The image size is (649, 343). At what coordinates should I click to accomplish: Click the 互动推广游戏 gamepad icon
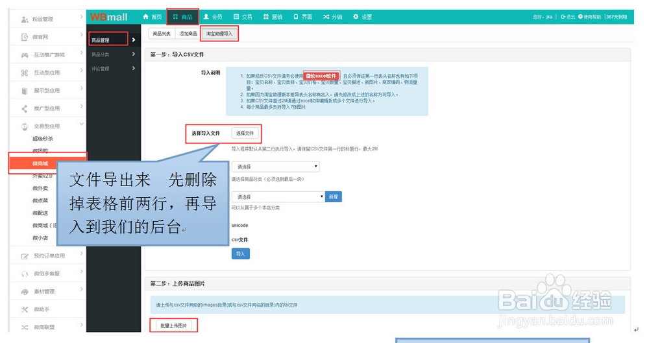[25, 55]
